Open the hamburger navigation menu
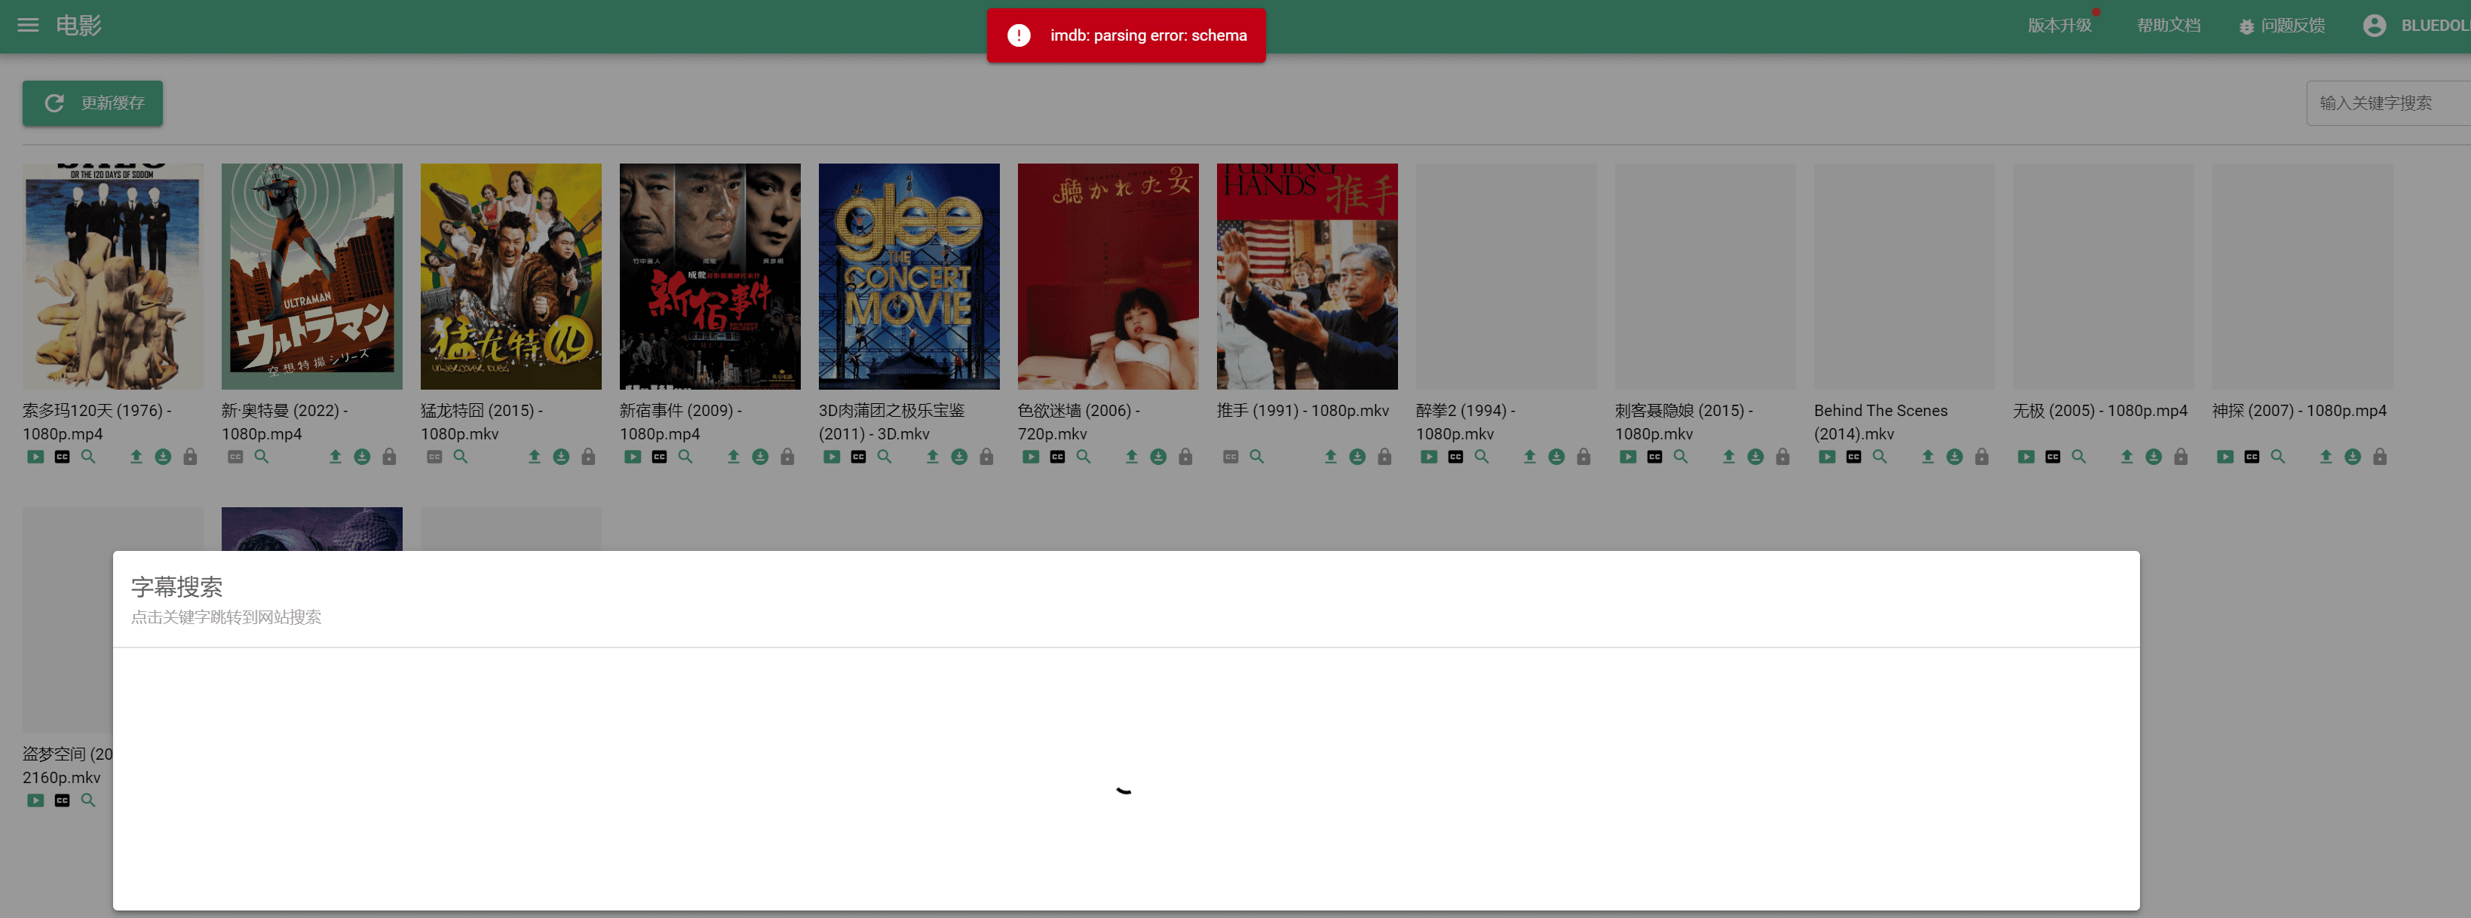 pyautogui.click(x=28, y=26)
